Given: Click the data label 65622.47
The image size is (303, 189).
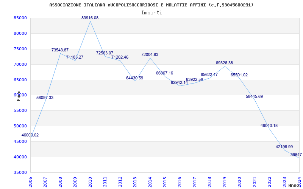Looking at the screenshot, I should tap(209, 74).
